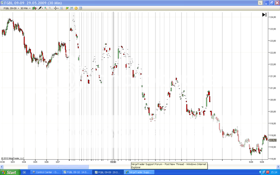
Task: Click the grayed zoom out magnifier icon
Action: [x=50, y=8]
